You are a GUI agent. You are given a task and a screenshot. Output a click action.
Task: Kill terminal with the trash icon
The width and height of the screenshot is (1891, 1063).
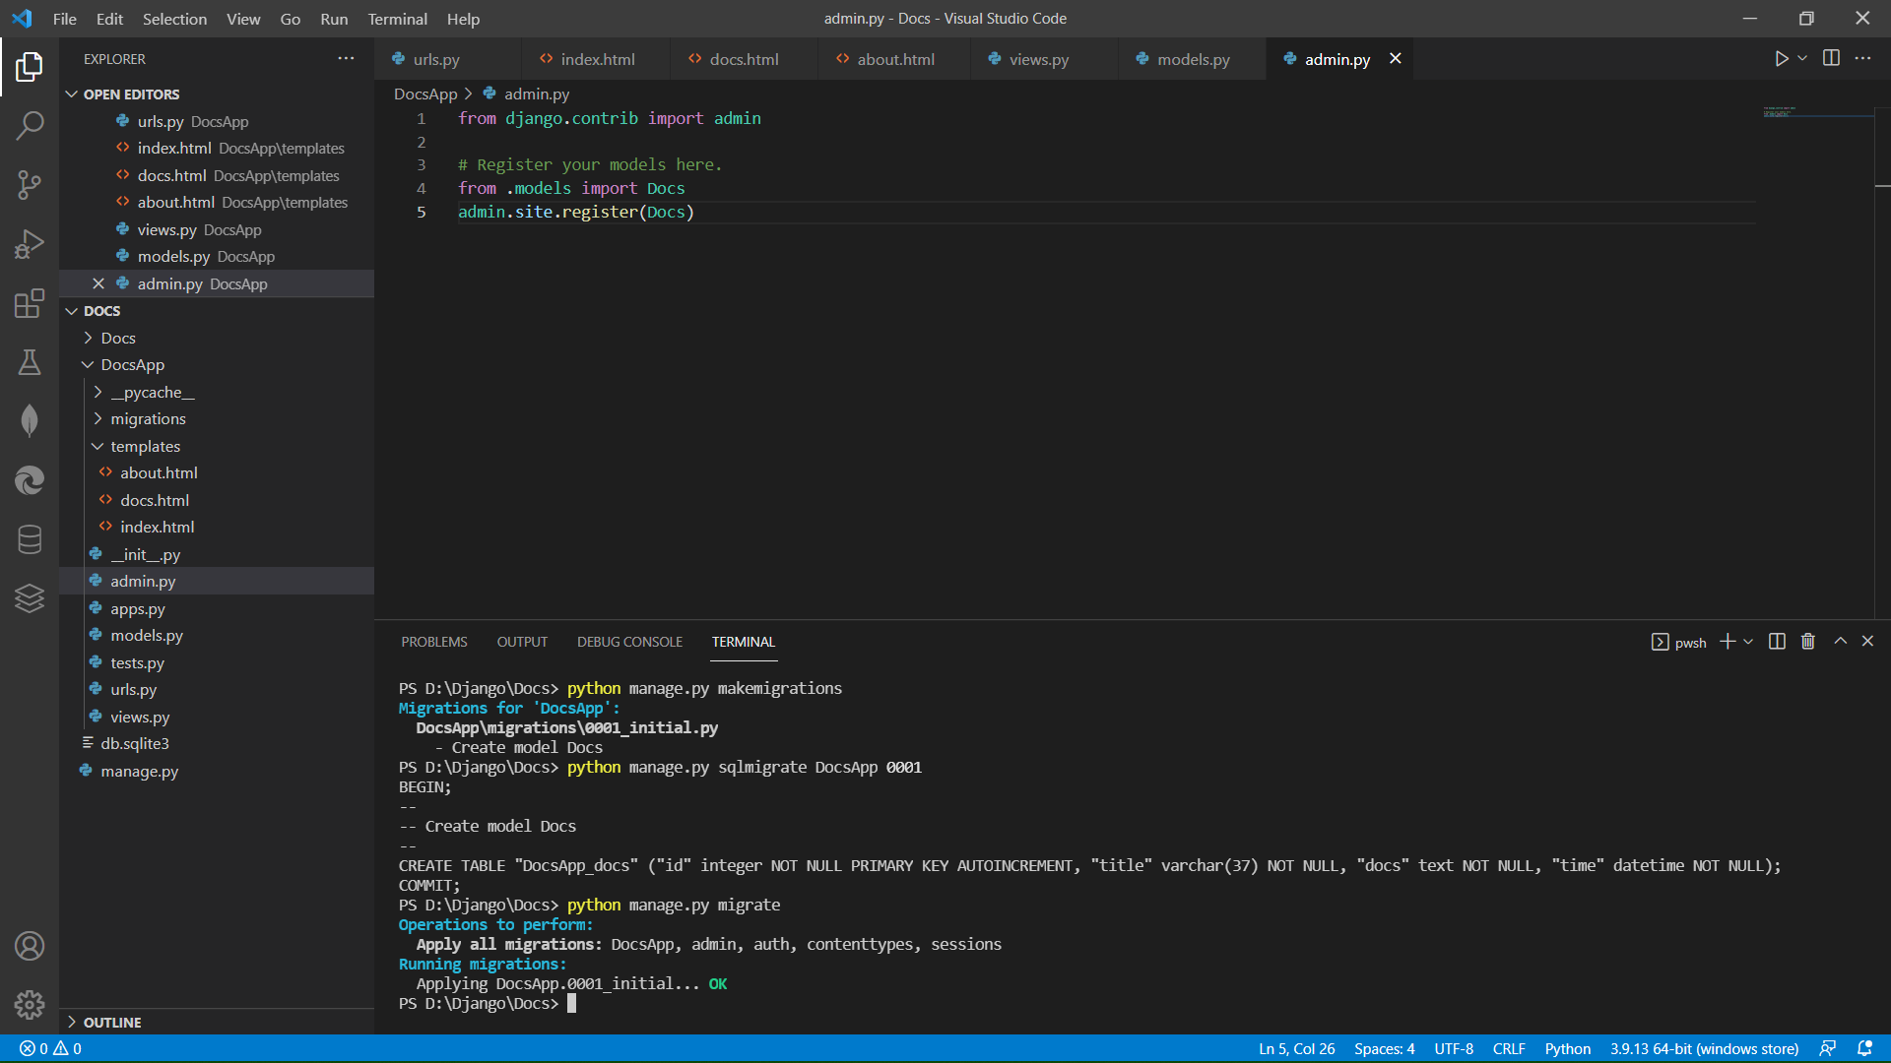1807,642
